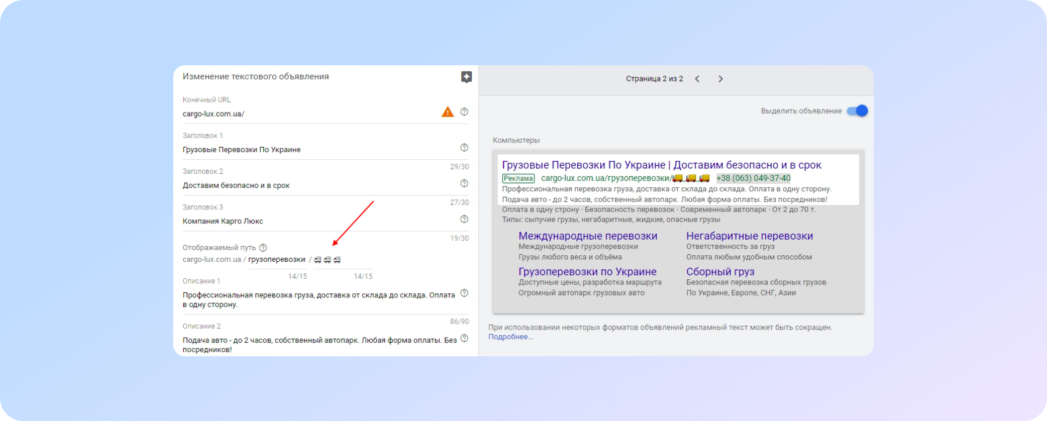Click the orange warning triangle by the final URL
This screenshot has height=421, width=1047.
447,112
